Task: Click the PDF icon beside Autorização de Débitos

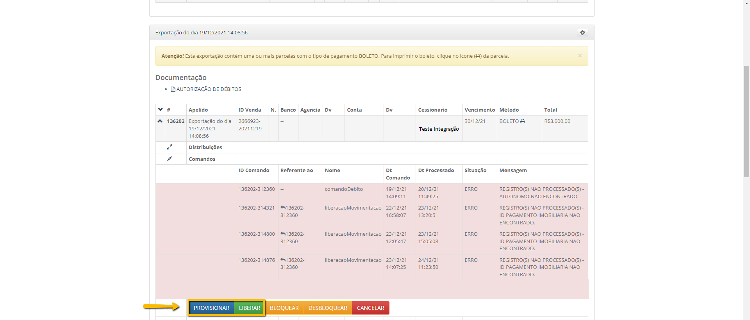Action: pos(173,89)
